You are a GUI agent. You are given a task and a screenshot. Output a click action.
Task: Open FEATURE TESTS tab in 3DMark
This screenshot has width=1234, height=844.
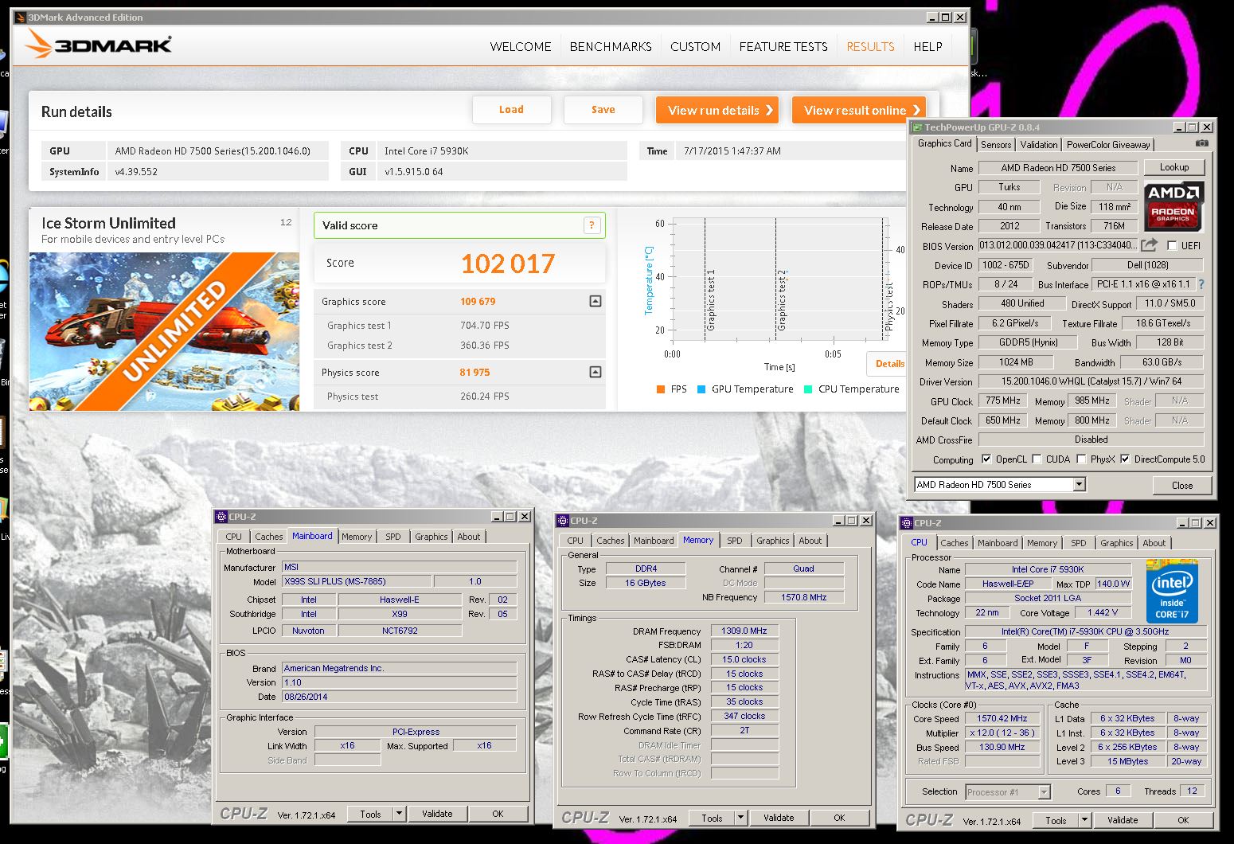[x=783, y=47]
